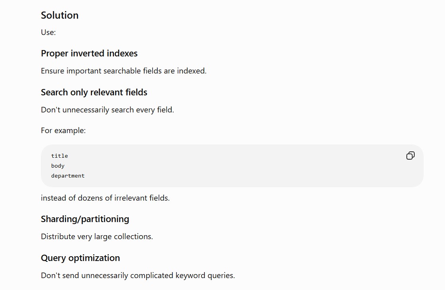
Task: Click the 'Don't unnecessarily search every field' sentence
Action: (107, 110)
